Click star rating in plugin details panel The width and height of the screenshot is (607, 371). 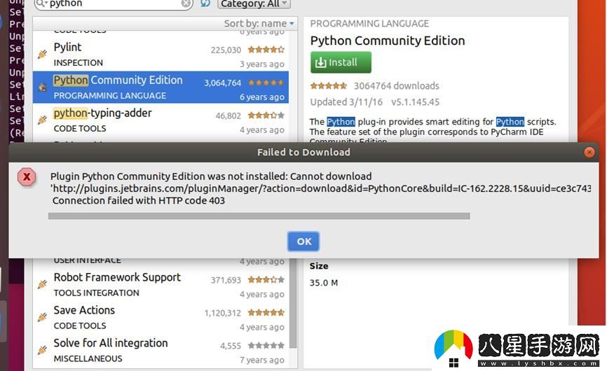tap(329, 85)
